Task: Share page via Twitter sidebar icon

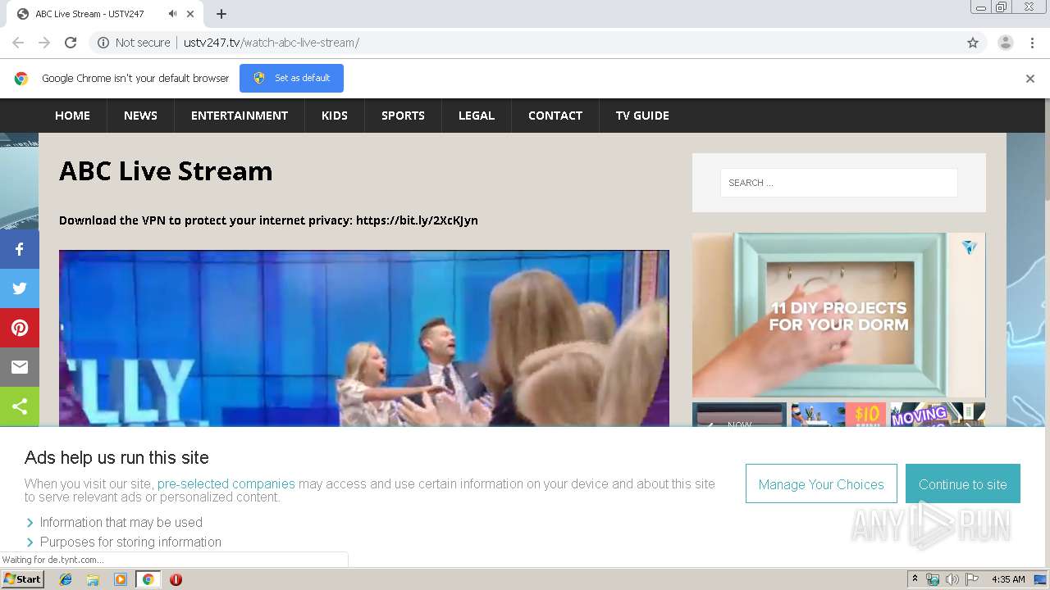Action: point(20,288)
